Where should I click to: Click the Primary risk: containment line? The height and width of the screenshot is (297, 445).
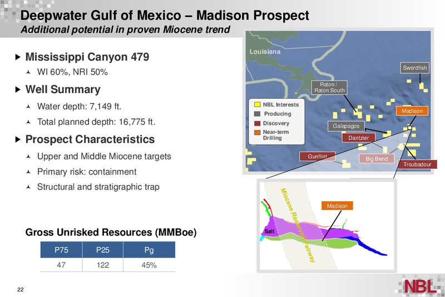(87, 172)
